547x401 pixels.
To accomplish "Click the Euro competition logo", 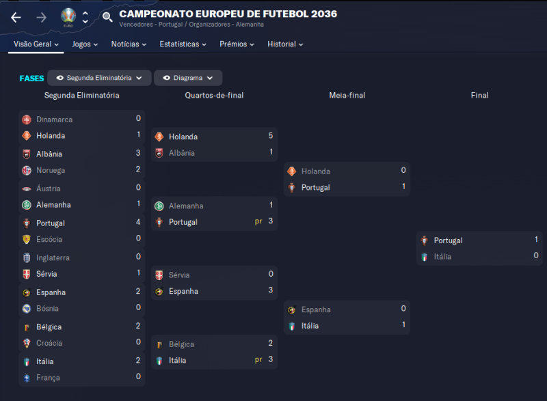I will pyautogui.click(x=68, y=16).
